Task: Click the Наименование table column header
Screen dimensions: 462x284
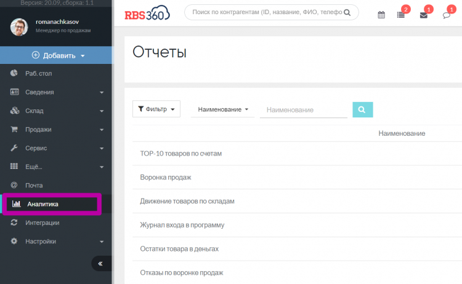Action: tap(402, 133)
